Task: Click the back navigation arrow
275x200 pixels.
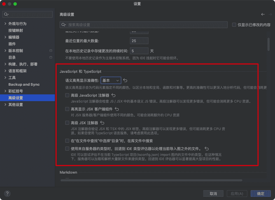Action: pyautogui.click(x=263, y=14)
